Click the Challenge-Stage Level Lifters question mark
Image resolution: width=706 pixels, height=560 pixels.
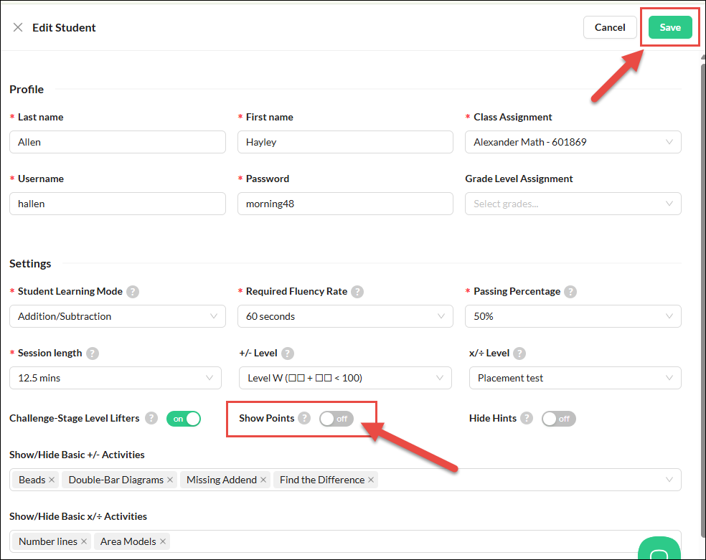(151, 418)
